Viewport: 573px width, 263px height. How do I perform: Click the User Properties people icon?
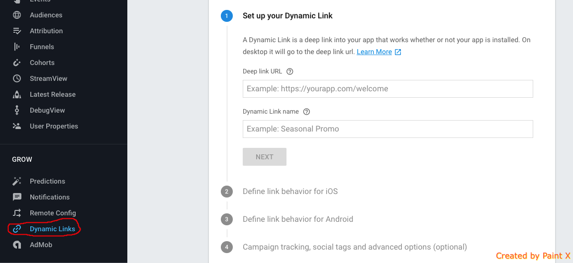(17, 126)
